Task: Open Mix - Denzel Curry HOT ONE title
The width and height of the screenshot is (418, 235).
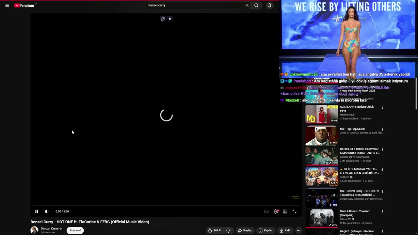Action: click(x=359, y=193)
